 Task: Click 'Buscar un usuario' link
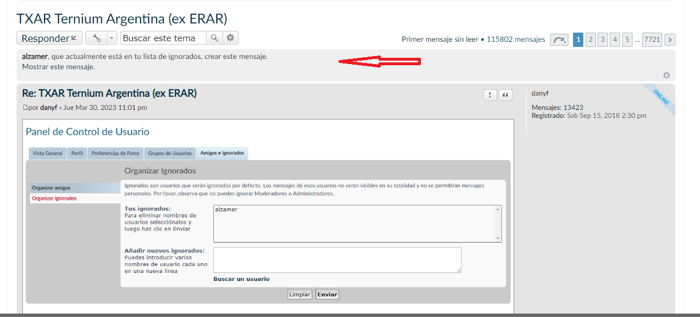pyautogui.click(x=241, y=279)
